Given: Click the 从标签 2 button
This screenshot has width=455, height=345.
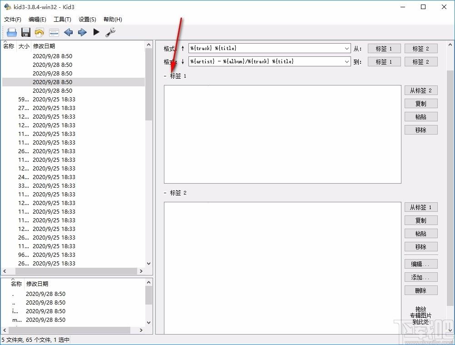Looking at the screenshot, I should [x=421, y=90].
